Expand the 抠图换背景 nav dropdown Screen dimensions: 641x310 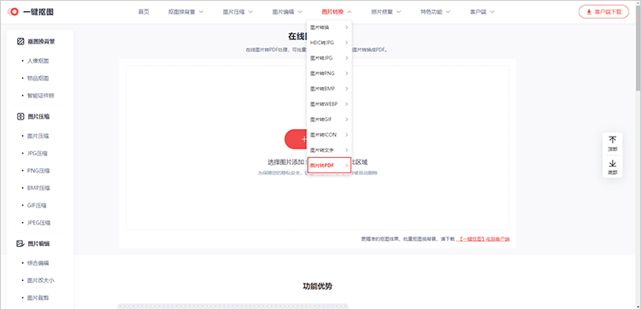click(x=185, y=12)
